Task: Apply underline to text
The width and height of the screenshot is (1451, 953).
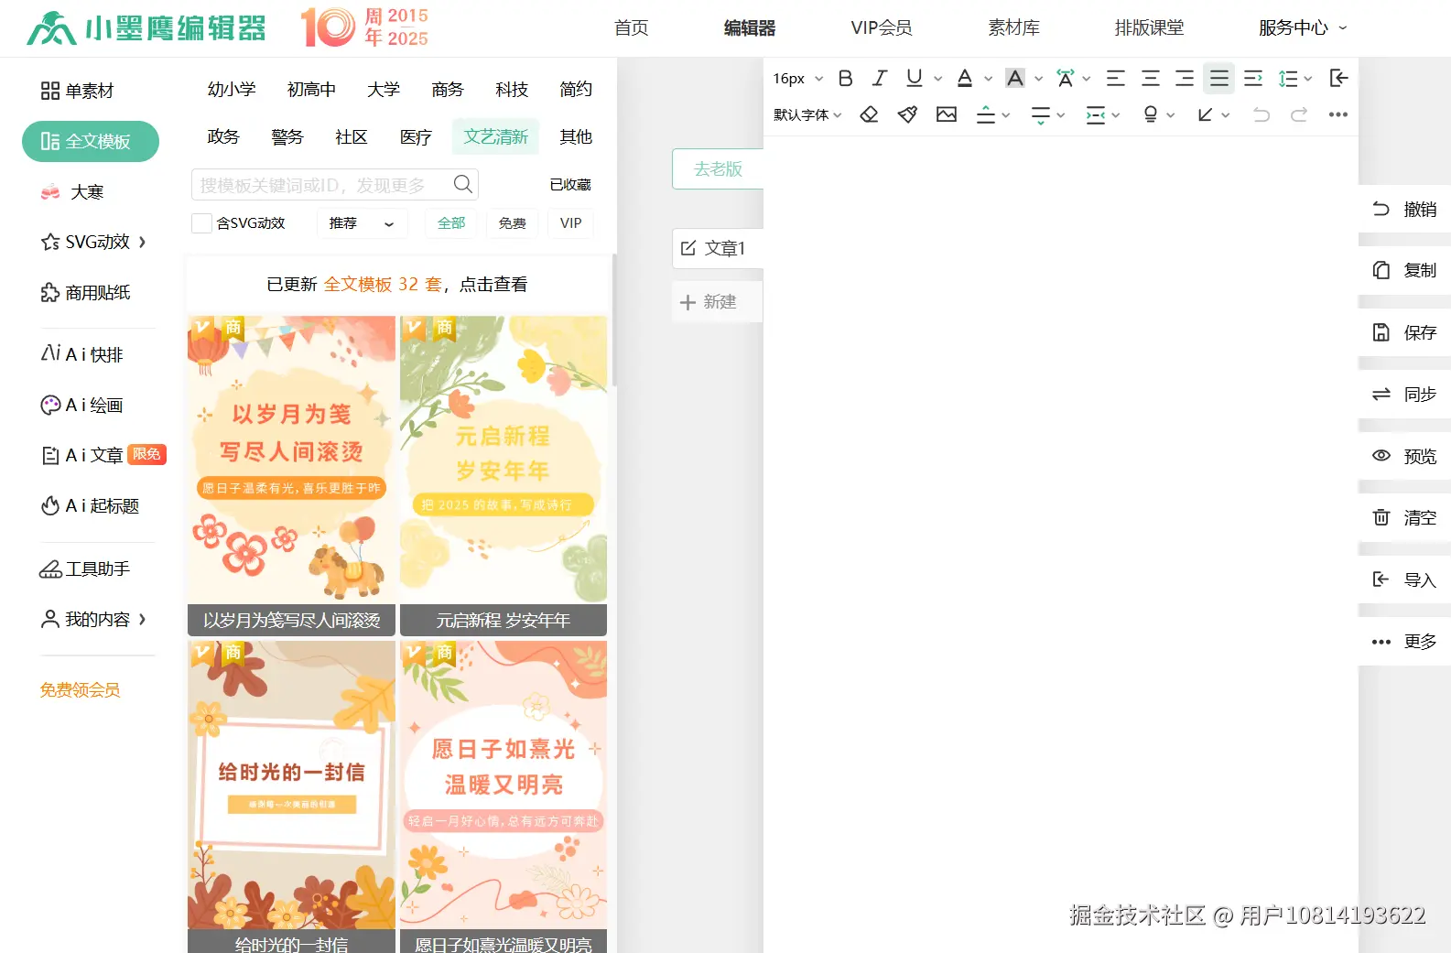Action: tap(914, 79)
